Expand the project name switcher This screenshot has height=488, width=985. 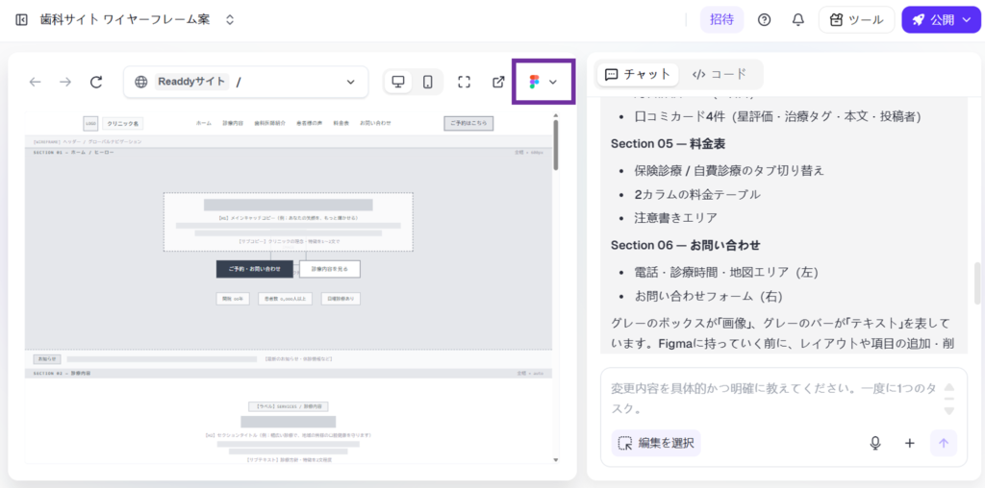(229, 19)
